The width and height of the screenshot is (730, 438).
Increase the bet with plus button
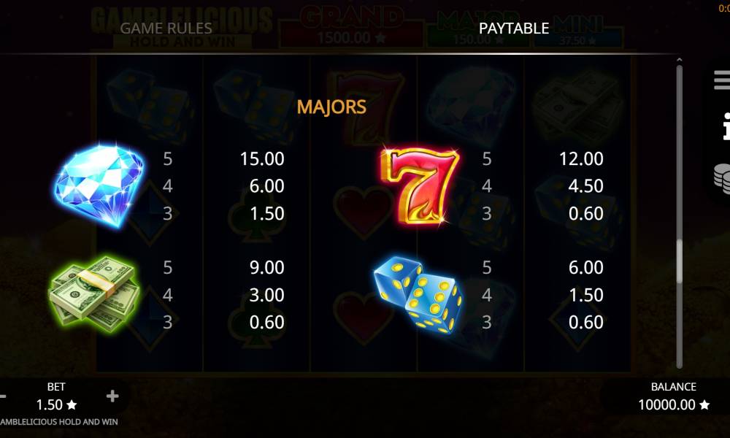click(112, 396)
